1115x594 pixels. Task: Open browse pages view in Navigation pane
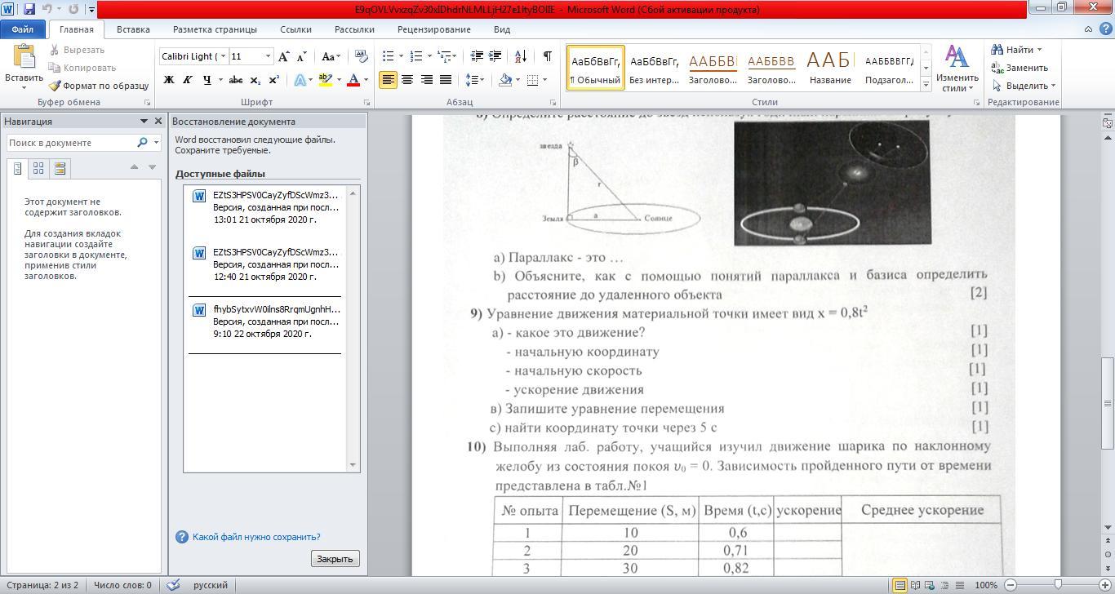click(x=38, y=169)
